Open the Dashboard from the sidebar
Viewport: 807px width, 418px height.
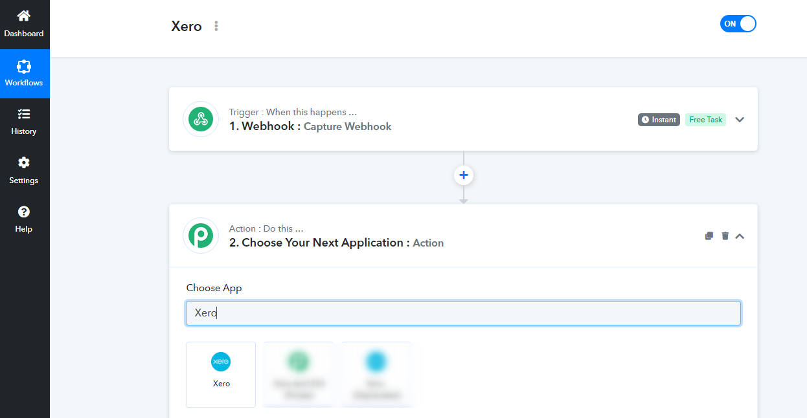click(x=24, y=25)
